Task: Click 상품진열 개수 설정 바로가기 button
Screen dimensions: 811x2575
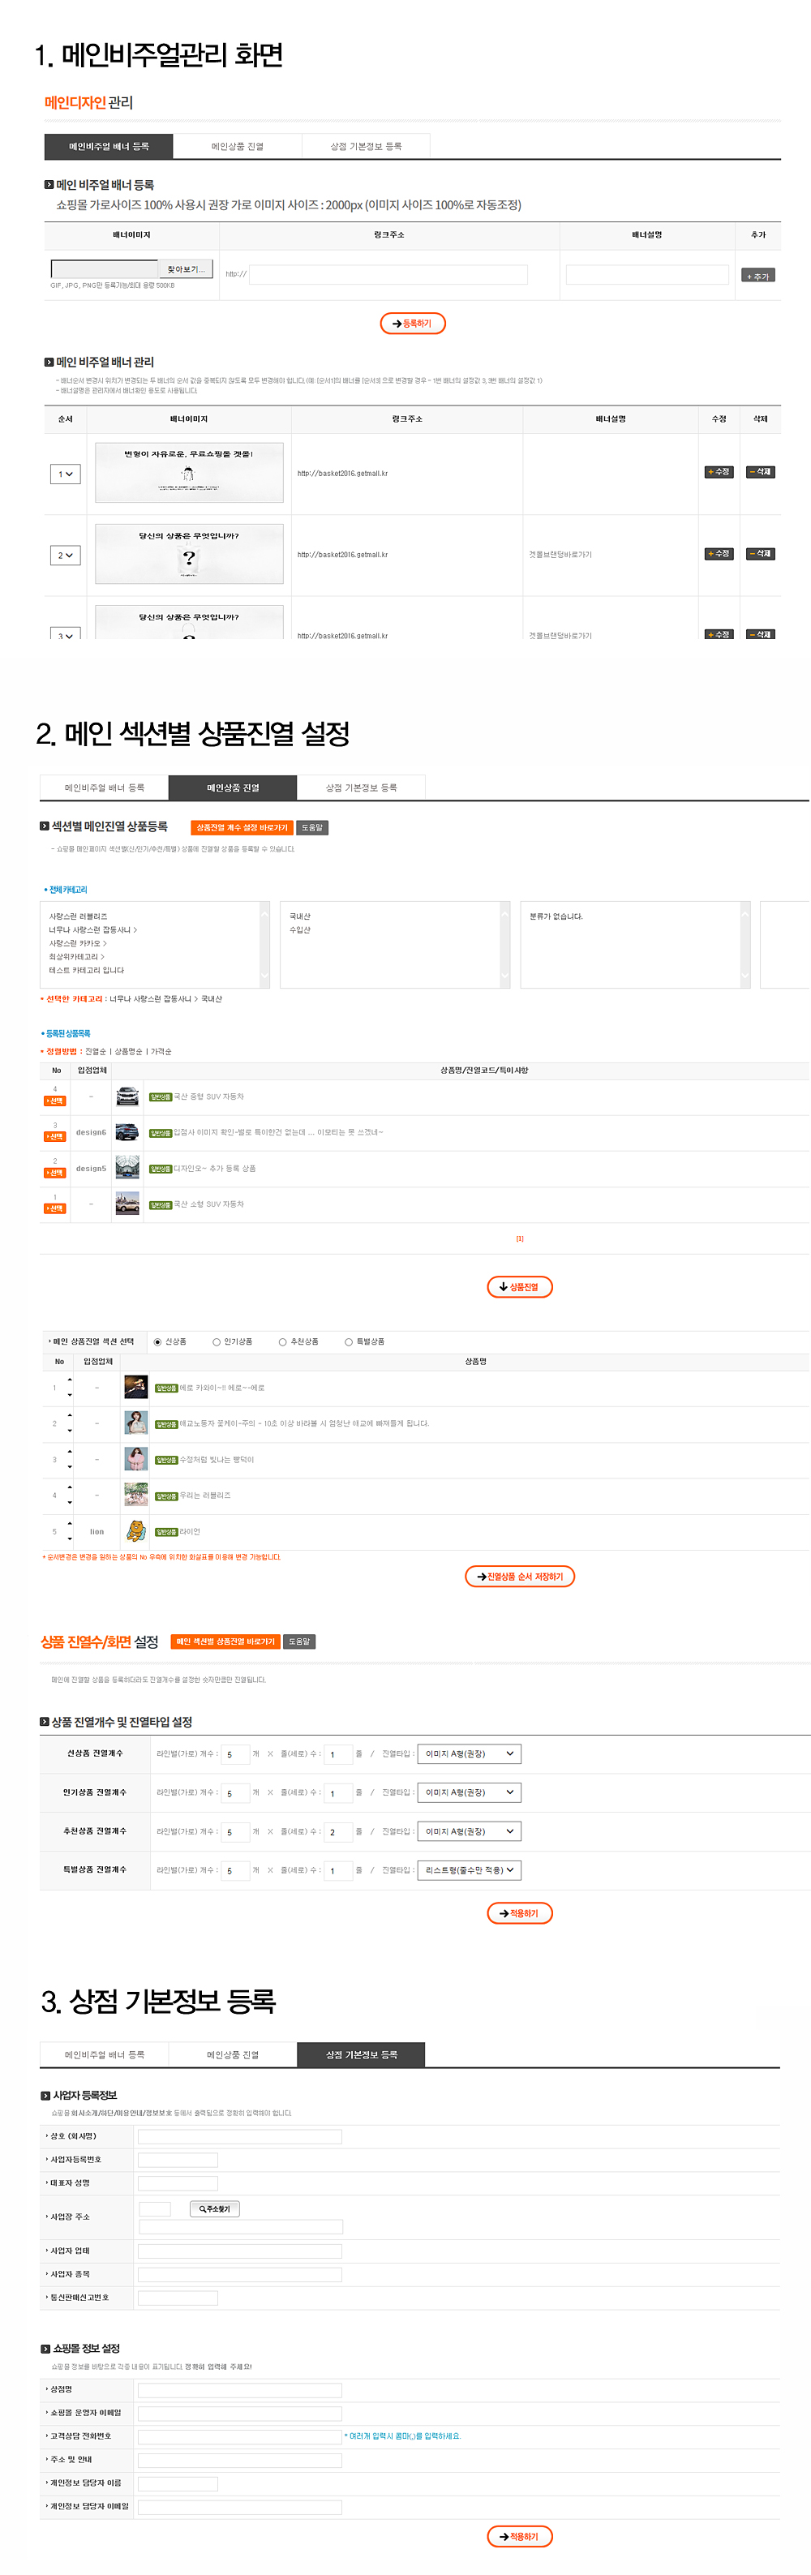Action: click(241, 828)
